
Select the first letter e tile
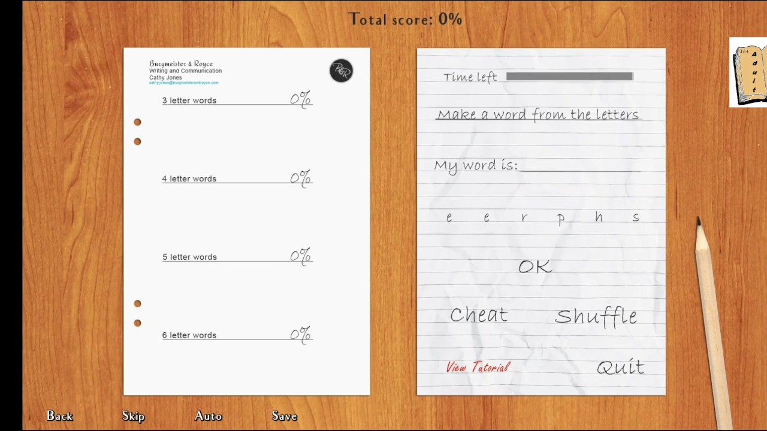(x=449, y=218)
